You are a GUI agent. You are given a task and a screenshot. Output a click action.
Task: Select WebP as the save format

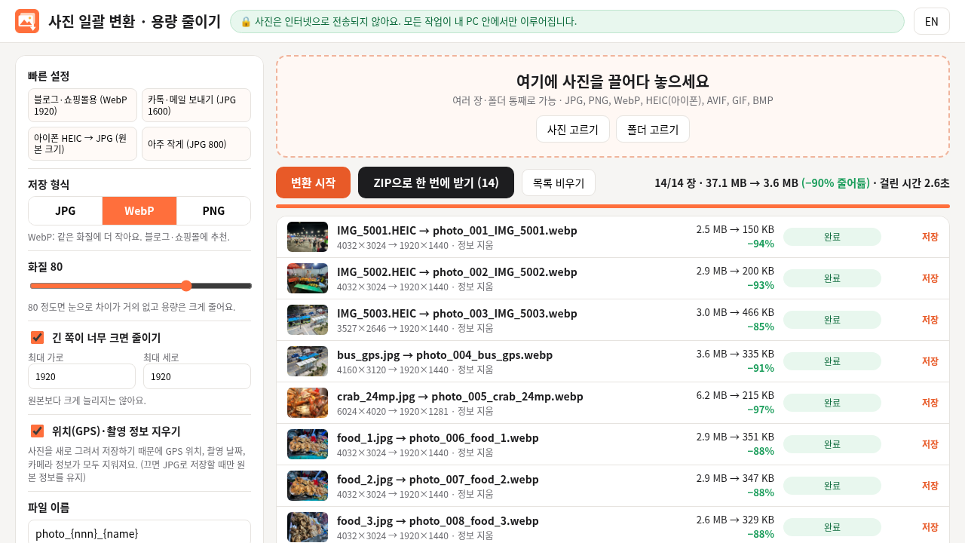pyautogui.click(x=139, y=210)
